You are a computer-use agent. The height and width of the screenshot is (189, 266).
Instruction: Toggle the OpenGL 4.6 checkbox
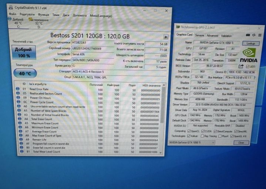coord(232,136)
